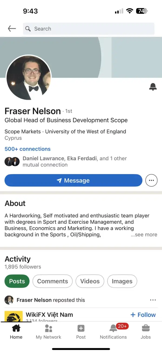
Task: Tap the Search input field
Action: (x=89, y=29)
